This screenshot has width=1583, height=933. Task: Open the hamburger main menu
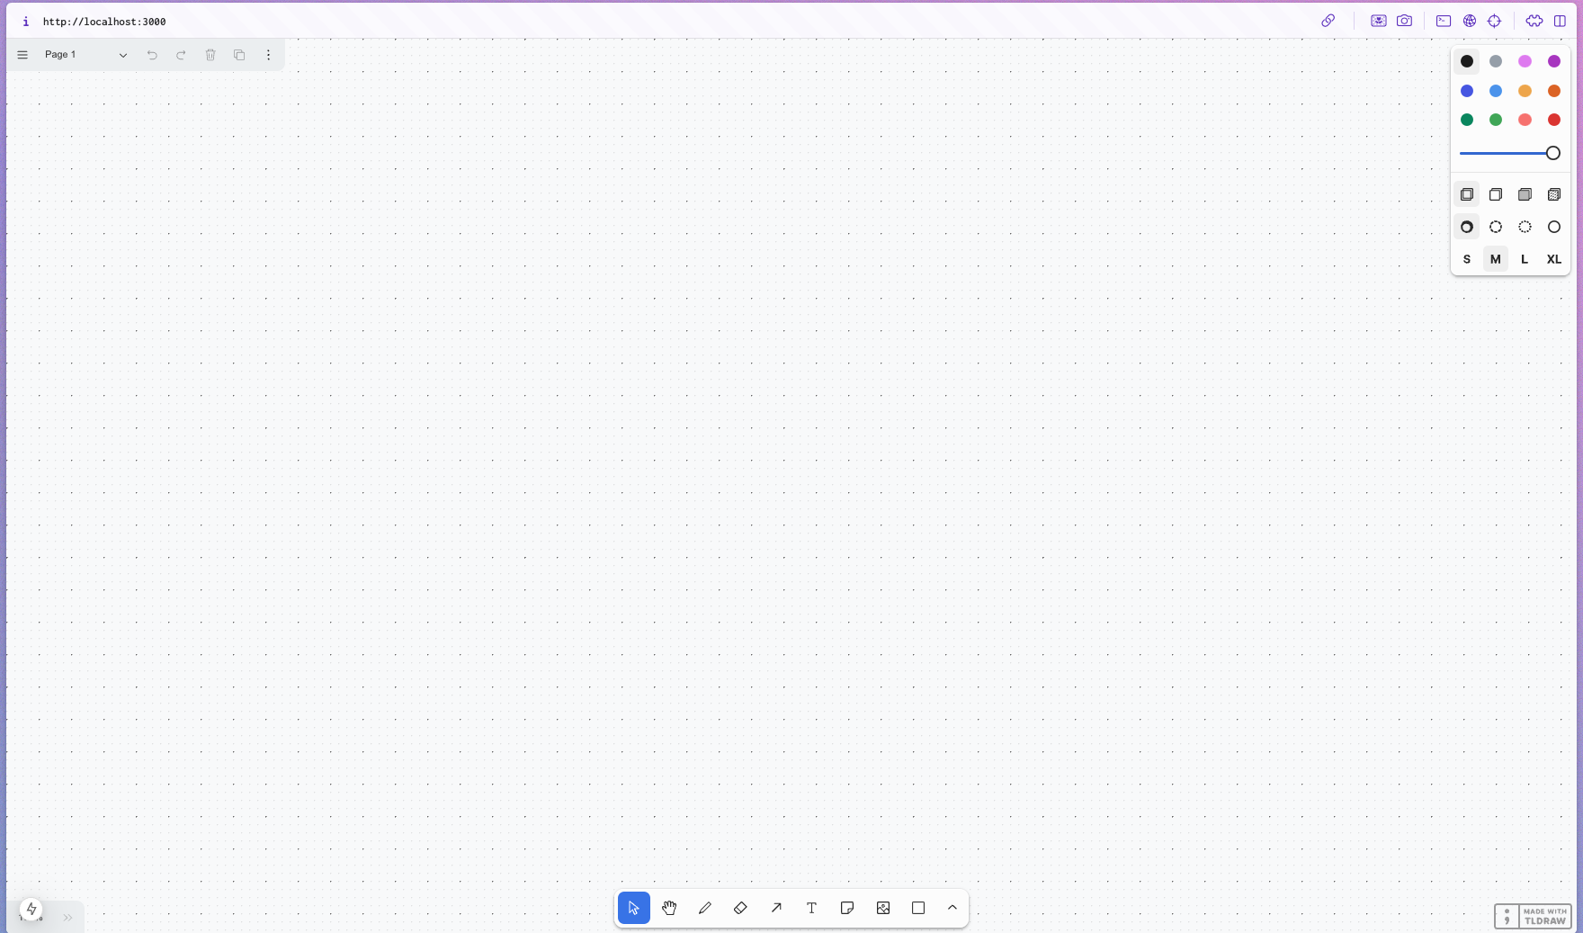22,55
